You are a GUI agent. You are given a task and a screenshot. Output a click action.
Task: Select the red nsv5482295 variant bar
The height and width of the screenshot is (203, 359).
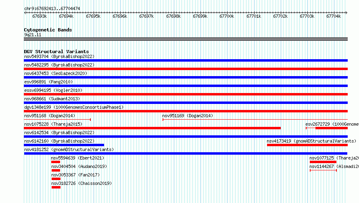click(186, 69)
